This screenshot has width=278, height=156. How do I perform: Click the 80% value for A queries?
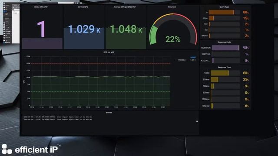pos(246,12)
